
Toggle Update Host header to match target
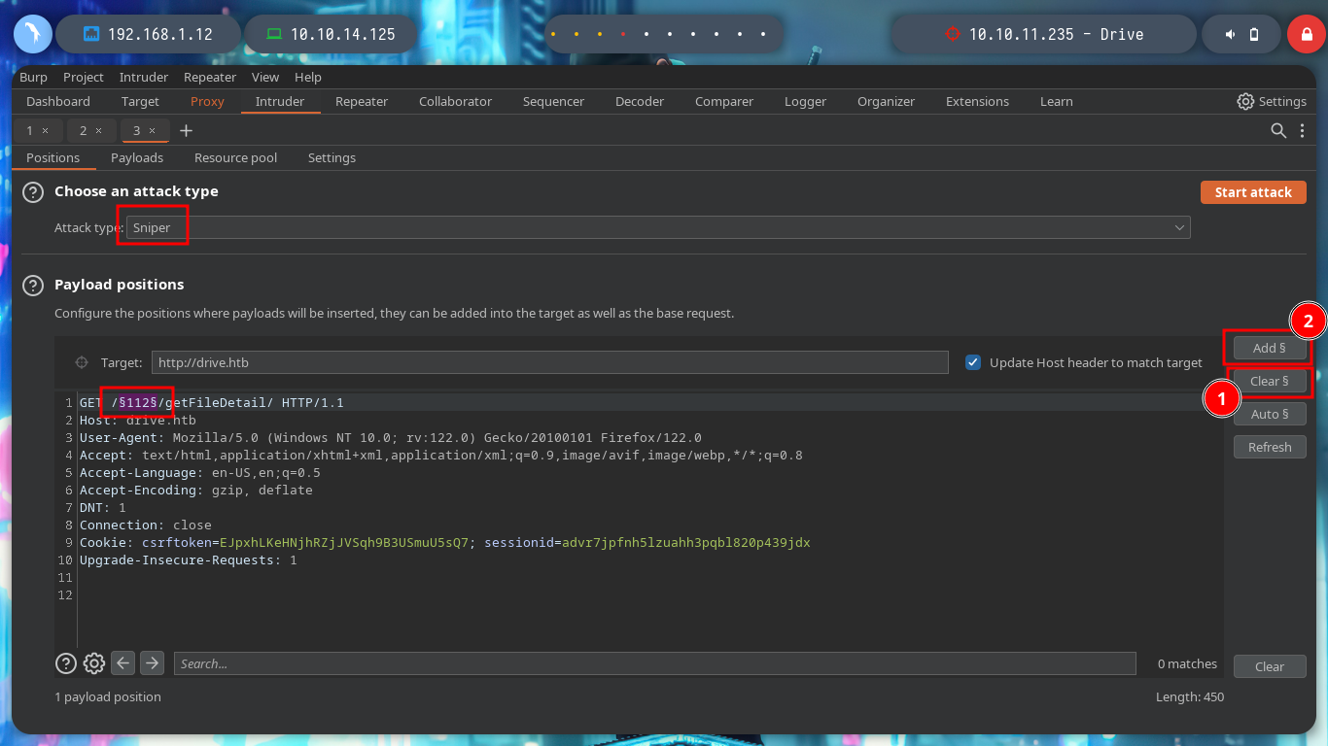pos(972,362)
